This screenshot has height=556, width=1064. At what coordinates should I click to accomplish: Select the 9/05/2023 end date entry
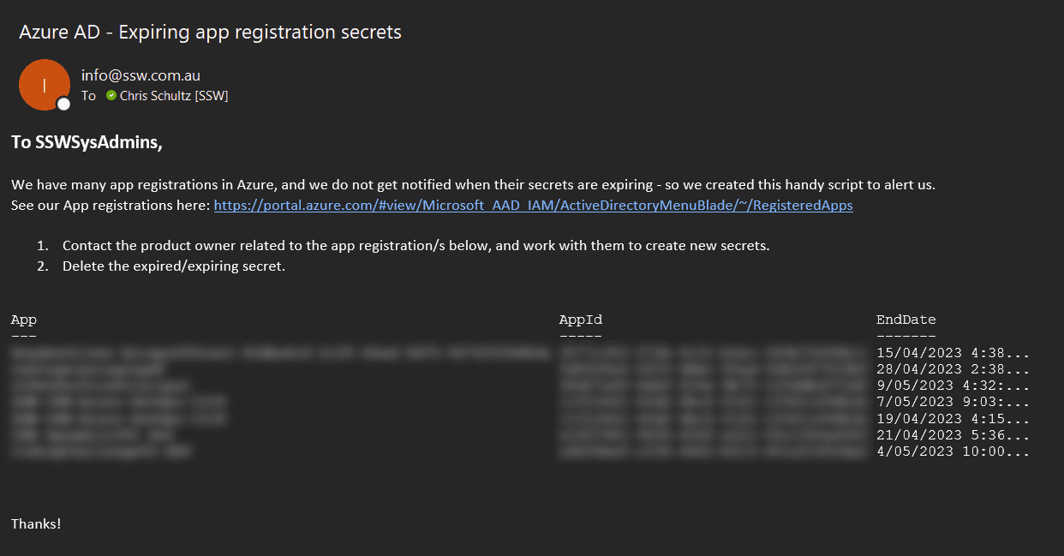(x=953, y=386)
